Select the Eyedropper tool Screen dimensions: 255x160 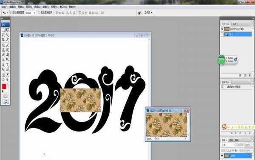(x=7, y=75)
